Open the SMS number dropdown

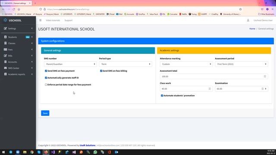(x=70, y=64)
